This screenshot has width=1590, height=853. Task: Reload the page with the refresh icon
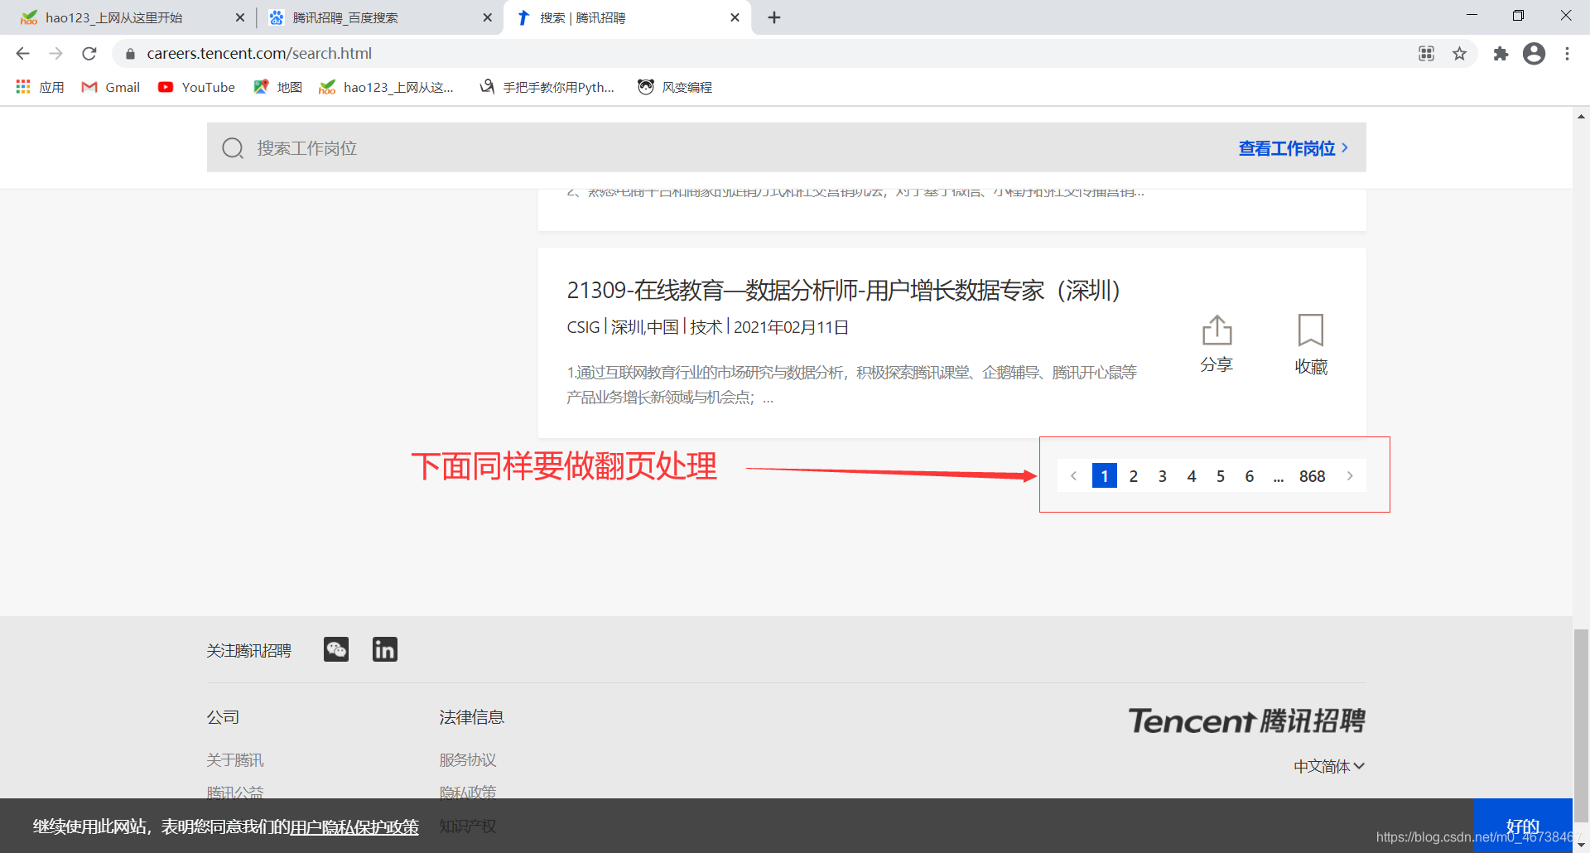pyautogui.click(x=89, y=54)
